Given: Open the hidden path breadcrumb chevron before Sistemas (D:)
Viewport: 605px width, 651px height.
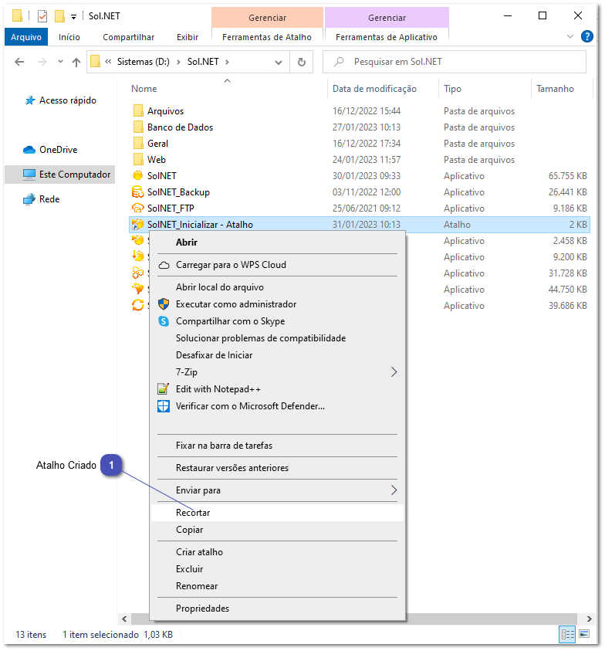Looking at the screenshot, I should tap(108, 62).
